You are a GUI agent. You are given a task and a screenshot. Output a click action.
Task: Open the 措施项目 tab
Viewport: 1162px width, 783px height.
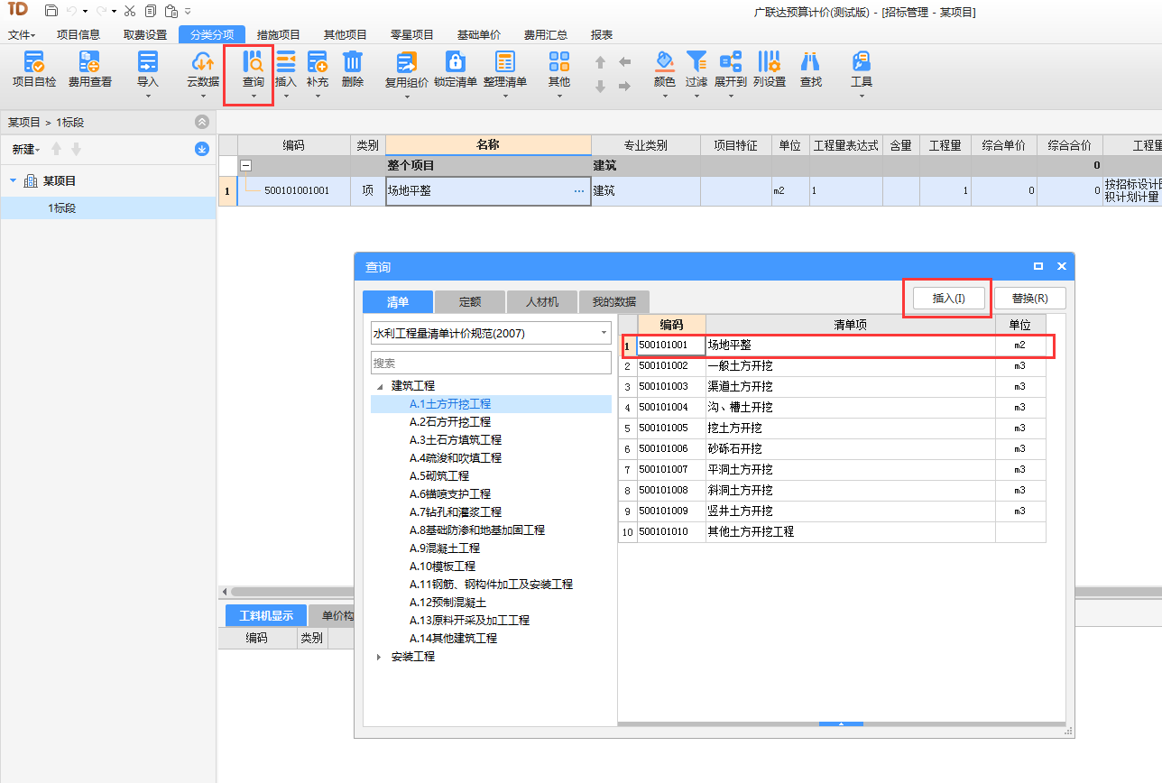(278, 34)
